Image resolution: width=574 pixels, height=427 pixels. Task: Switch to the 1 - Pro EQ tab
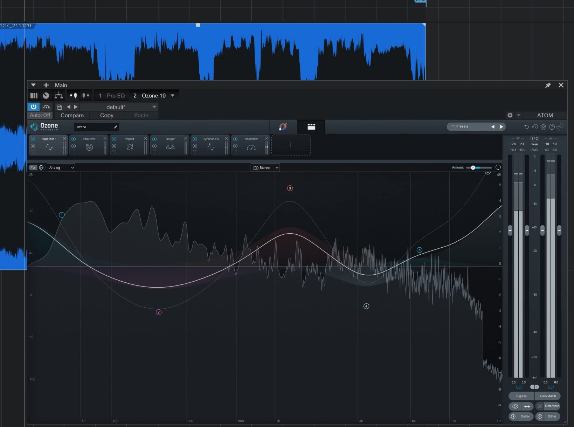tap(112, 96)
